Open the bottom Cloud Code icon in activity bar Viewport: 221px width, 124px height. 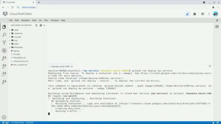4,82
